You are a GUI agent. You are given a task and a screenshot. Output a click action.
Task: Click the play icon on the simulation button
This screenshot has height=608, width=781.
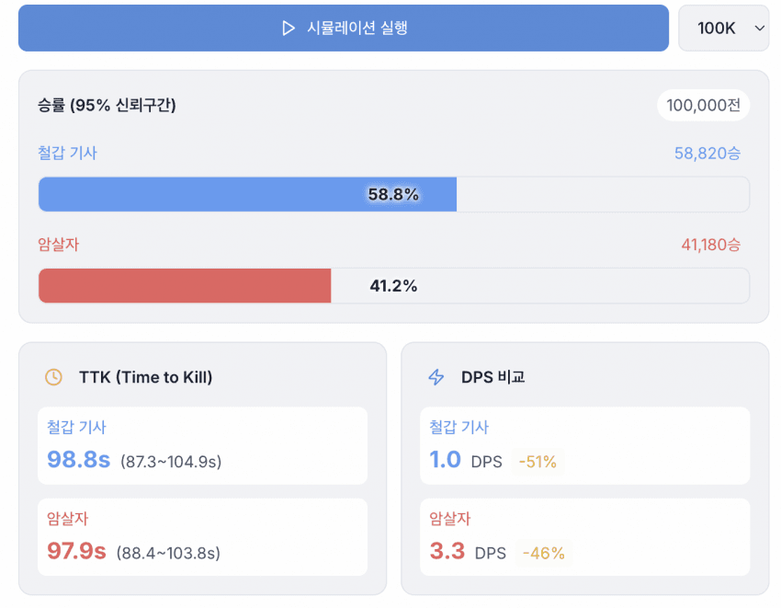[289, 29]
